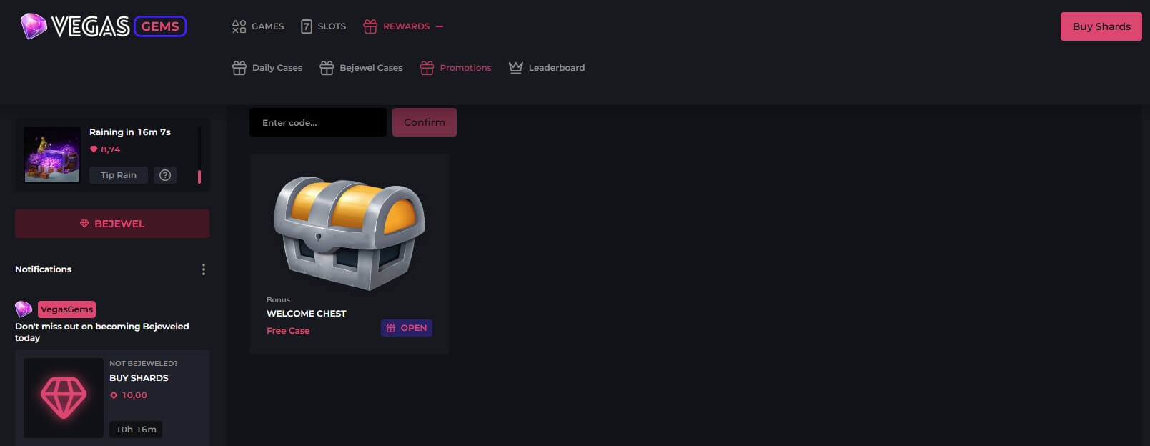Viewport: 1150px width, 446px height.
Task: Click the Slots number seven icon
Action: coord(307,26)
